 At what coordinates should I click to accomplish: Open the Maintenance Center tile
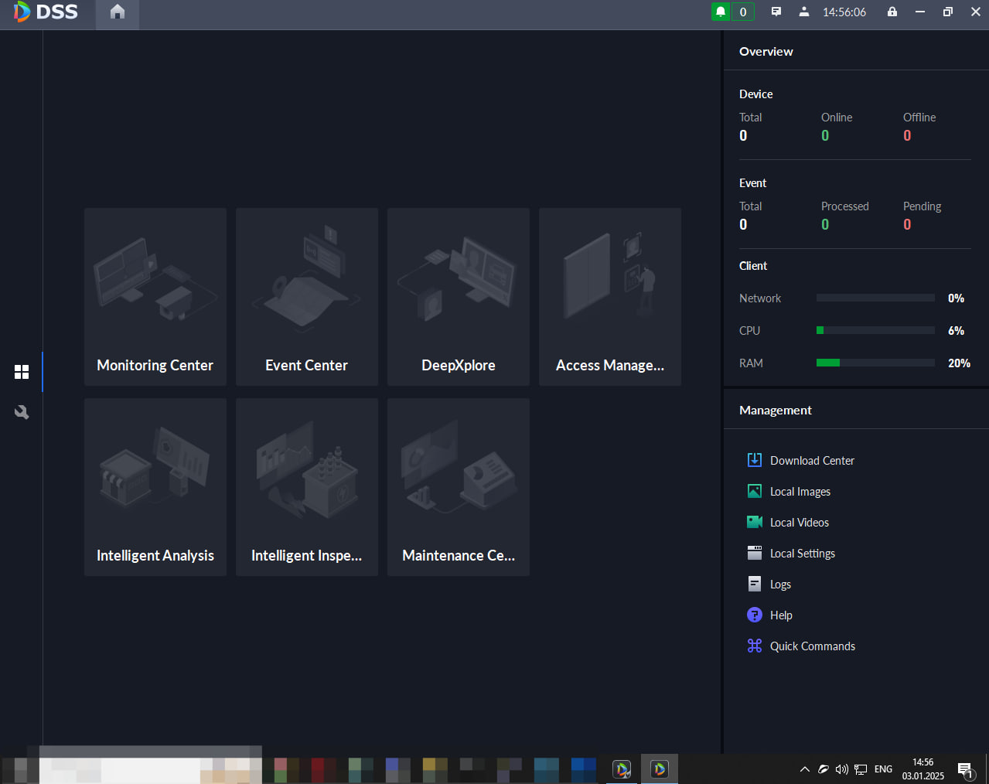click(459, 487)
